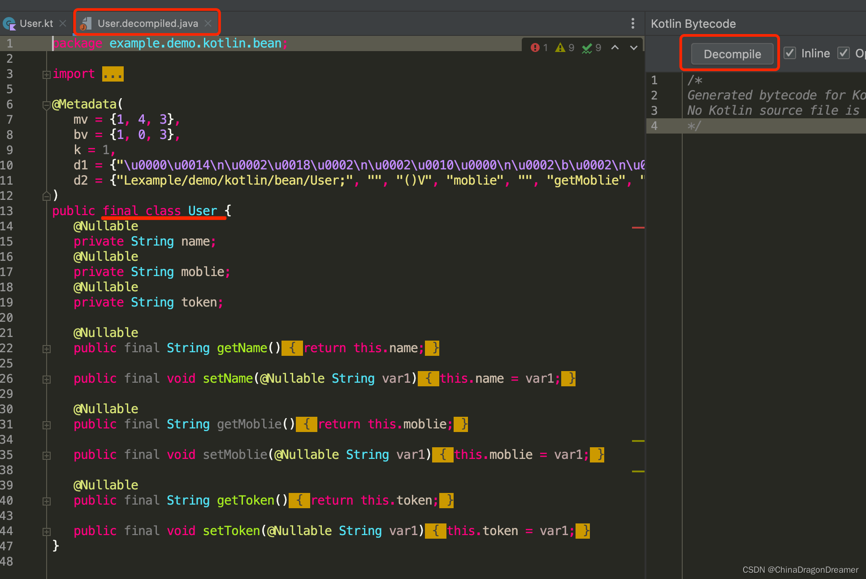Screen dimensions: 866x579
Task: Click the setToken method name
Action: coord(231,531)
